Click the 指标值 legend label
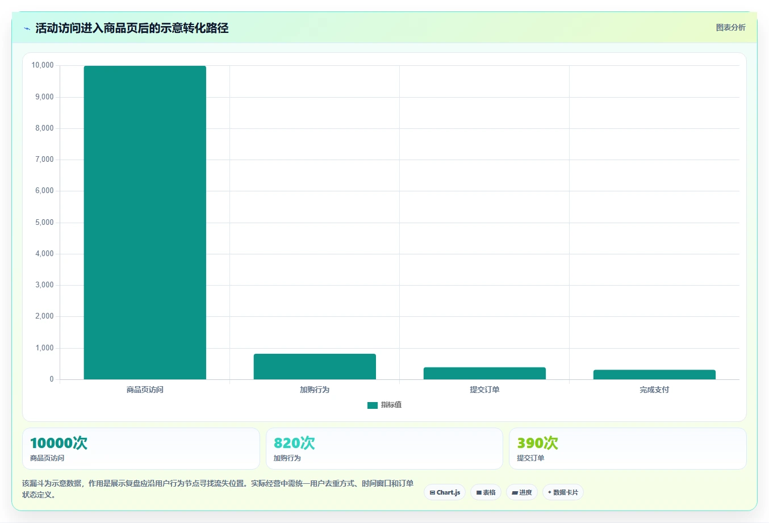 [391, 405]
